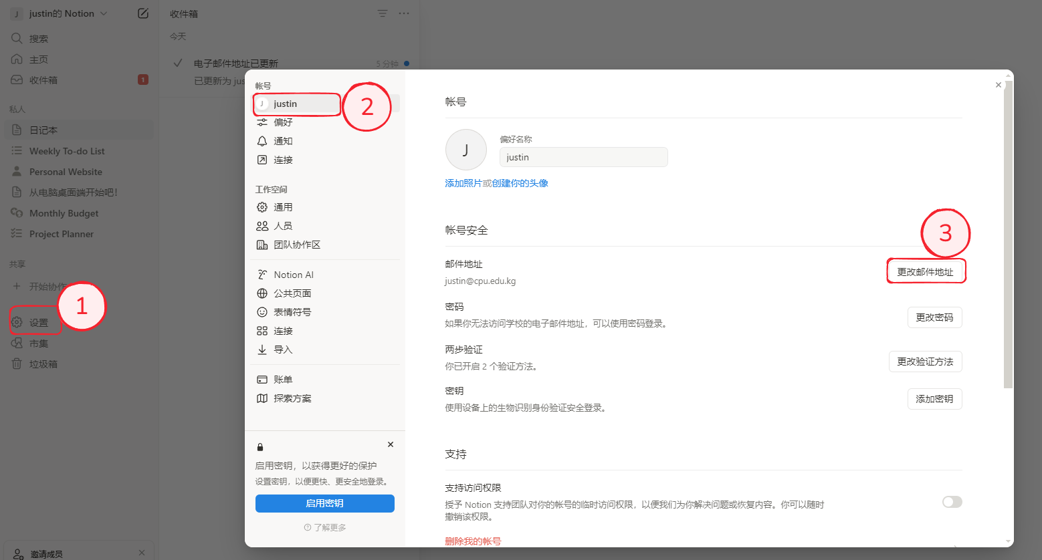Click the J profile avatar

point(465,150)
